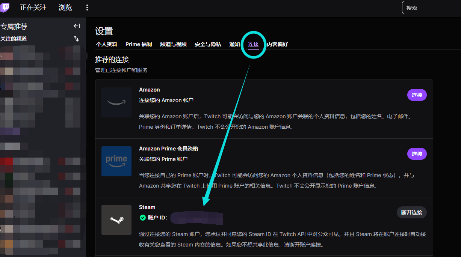Collapse the 专属推荐 sidebar
This screenshot has height=257, width=461.
click(77, 26)
